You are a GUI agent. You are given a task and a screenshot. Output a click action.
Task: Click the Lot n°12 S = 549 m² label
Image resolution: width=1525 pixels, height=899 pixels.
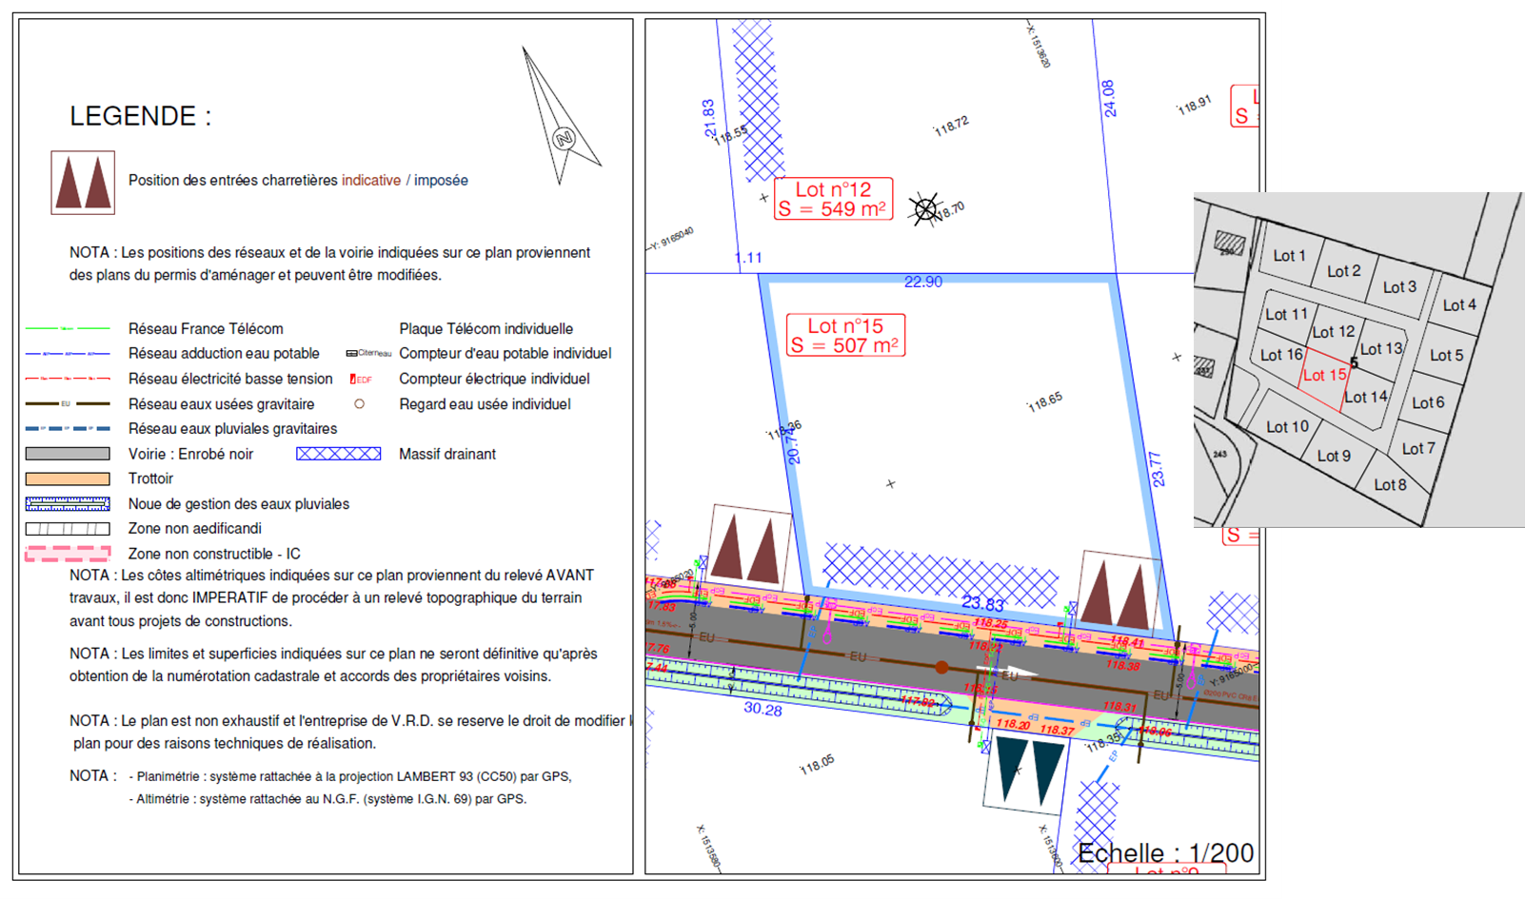[833, 199]
